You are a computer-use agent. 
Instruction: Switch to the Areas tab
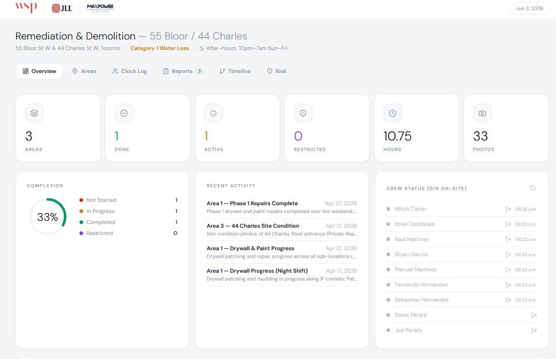pyautogui.click(x=84, y=71)
